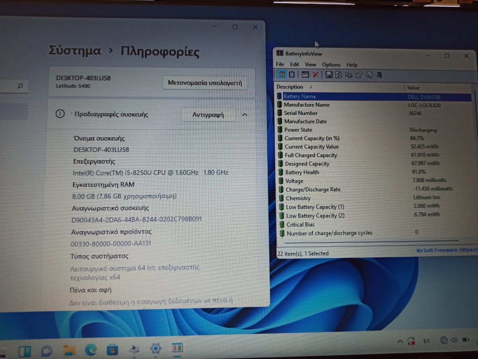This screenshot has height=359, width=478.
Task: Click the Show Battery Log clipboard icon
Action: coord(292,74)
